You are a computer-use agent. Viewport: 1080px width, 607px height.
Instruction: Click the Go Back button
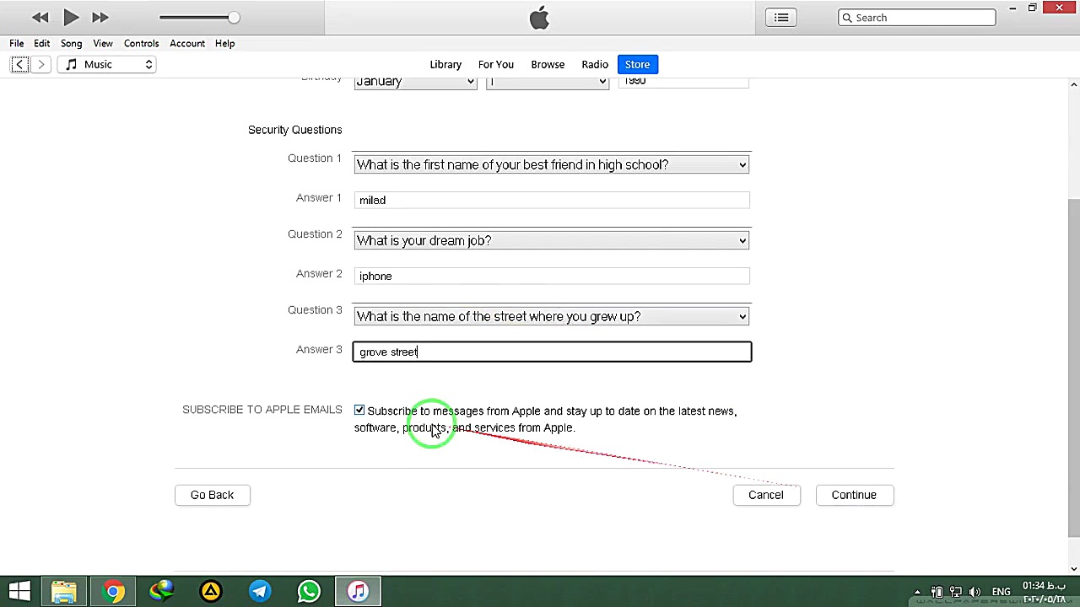(x=212, y=495)
